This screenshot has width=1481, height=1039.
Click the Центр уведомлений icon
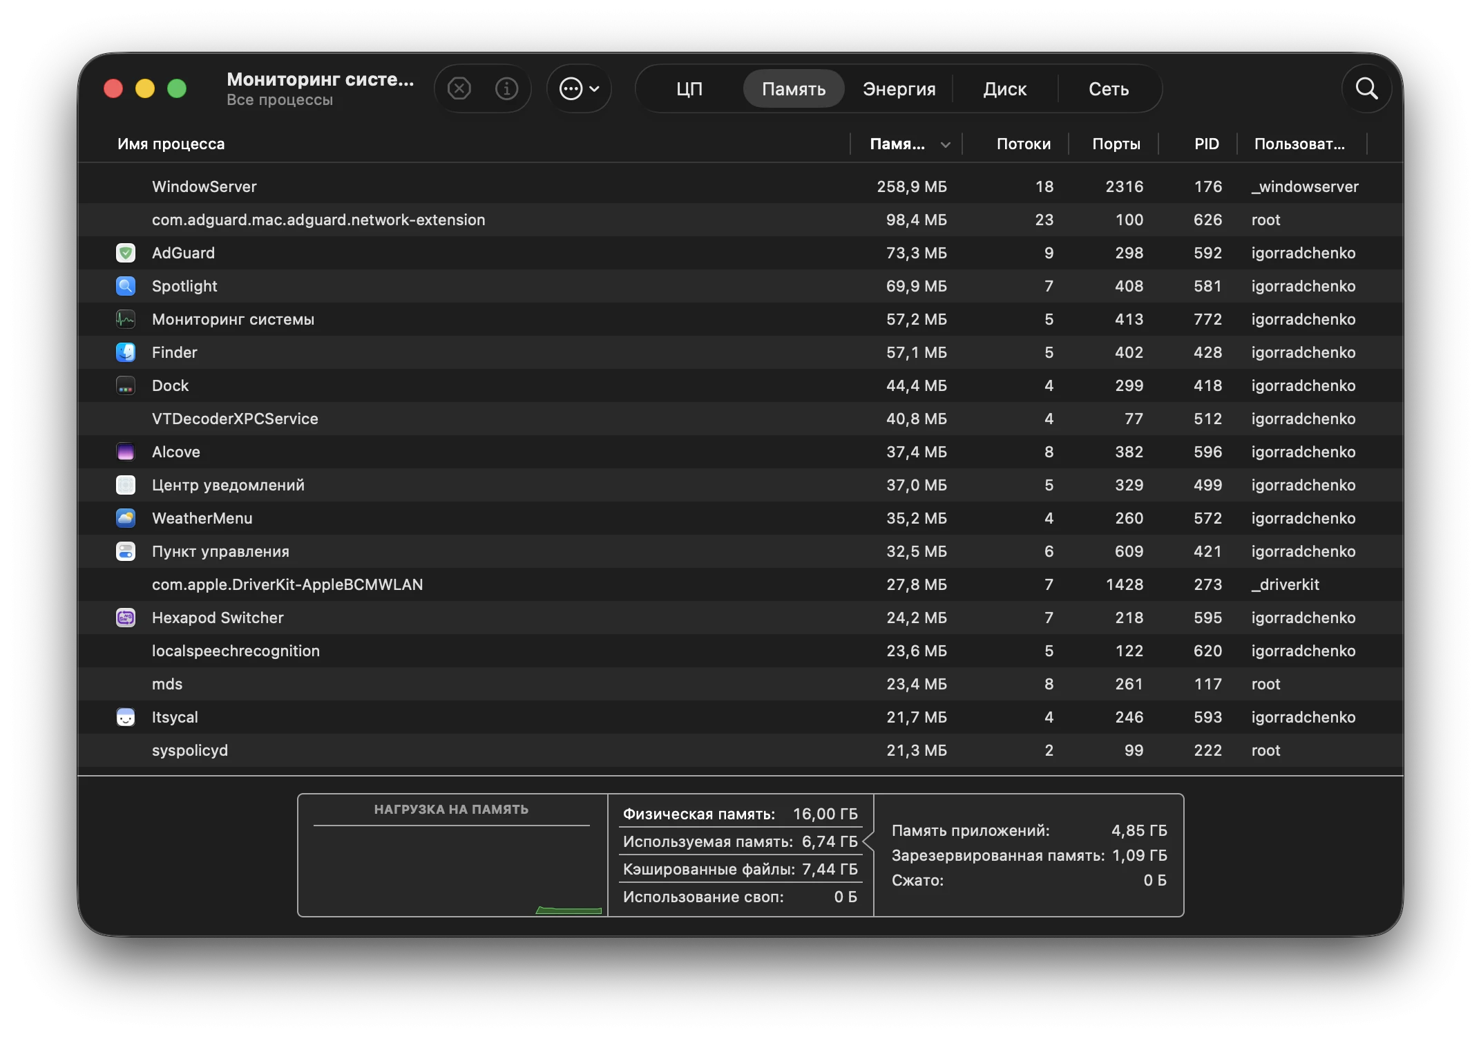[126, 485]
